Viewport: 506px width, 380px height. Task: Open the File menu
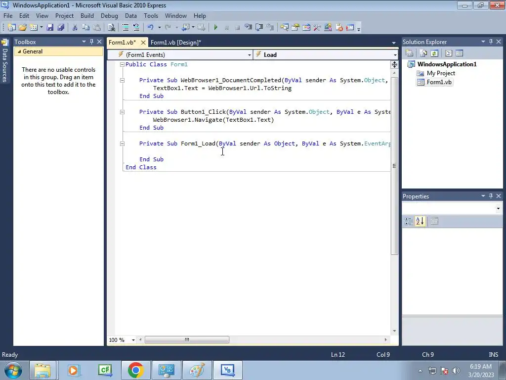pyautogui.click(x=8, y=15)
